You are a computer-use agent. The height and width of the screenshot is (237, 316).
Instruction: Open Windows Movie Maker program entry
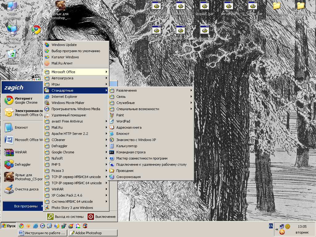[x=76, y=103]
